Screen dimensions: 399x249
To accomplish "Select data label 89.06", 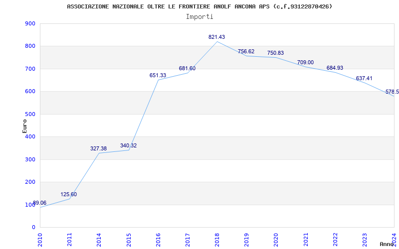I will point(40,203).
